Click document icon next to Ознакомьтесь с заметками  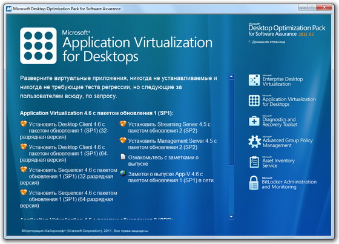123,157
